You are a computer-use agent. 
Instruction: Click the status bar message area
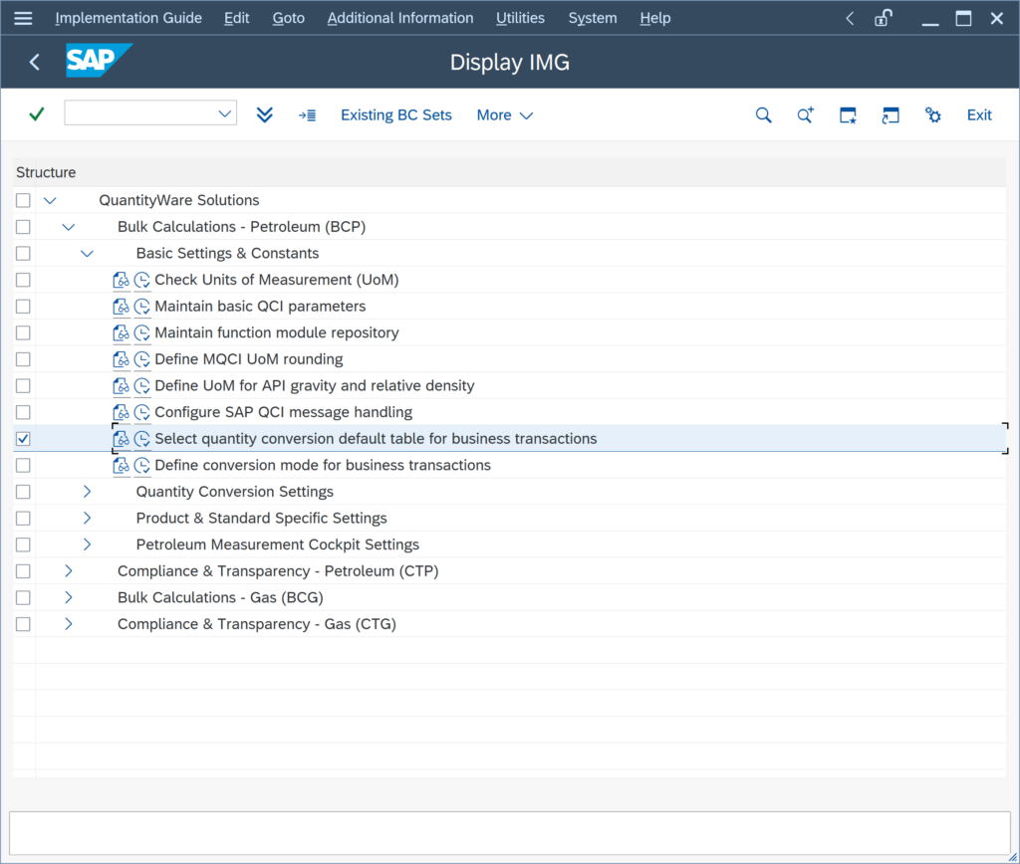(509, 833)
